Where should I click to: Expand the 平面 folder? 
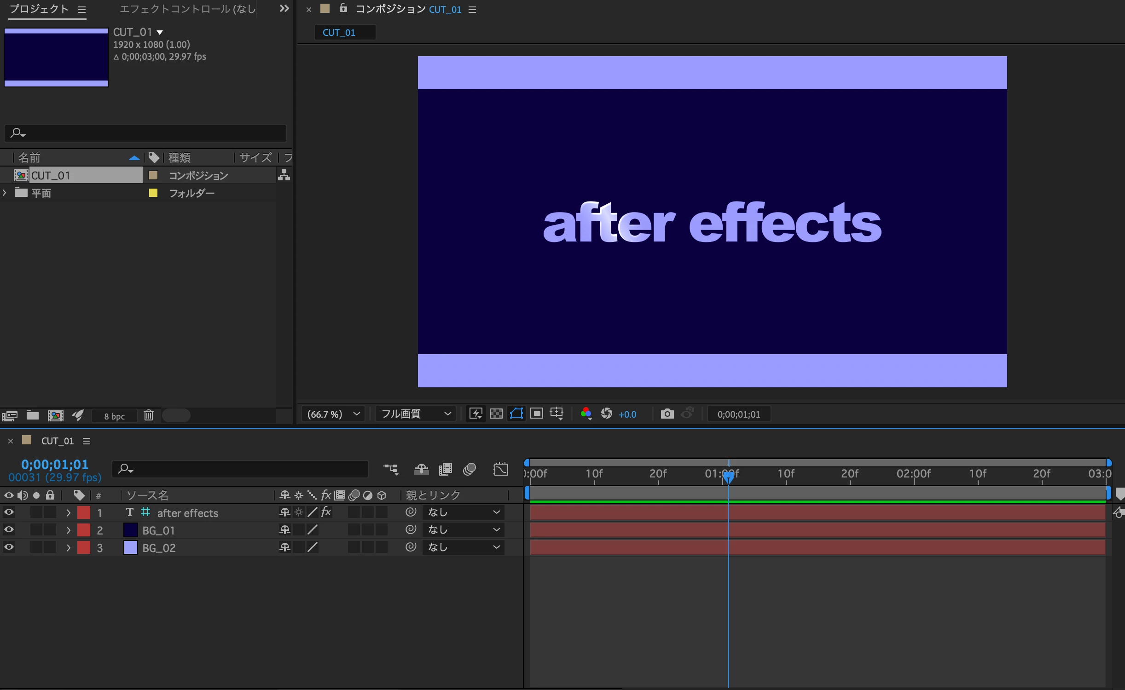point(5,193)
